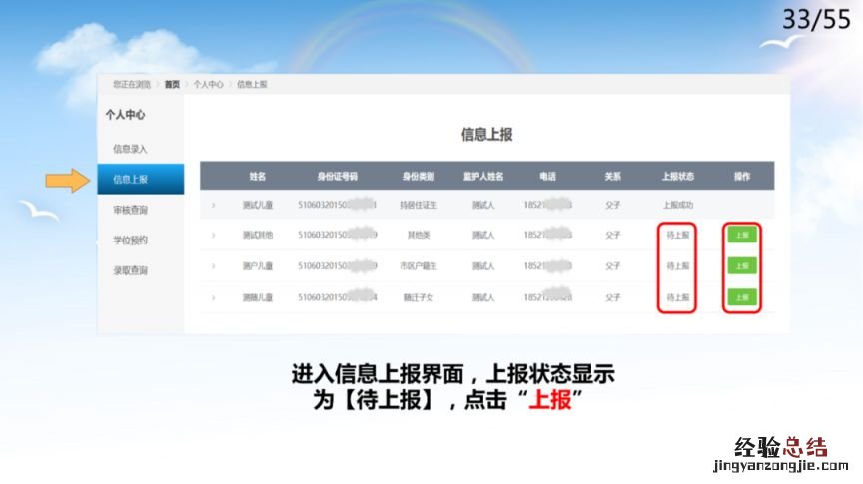863x484 pixels.
Task: Click the 操作 column header
Action: (x=742, y=176)
